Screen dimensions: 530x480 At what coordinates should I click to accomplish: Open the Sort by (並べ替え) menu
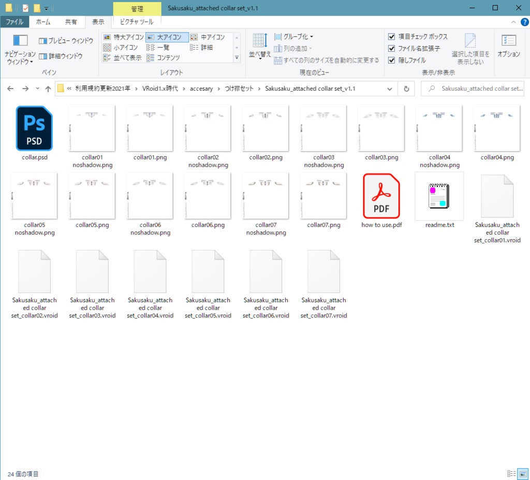260,46
